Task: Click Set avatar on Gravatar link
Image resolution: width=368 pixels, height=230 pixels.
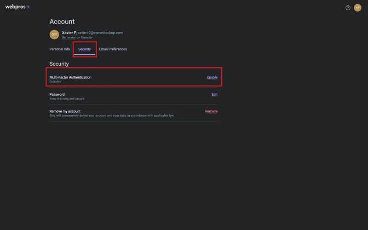Action: tap(77, 38)
